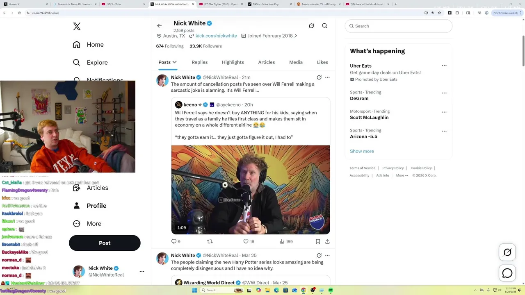This screenshot has height=295, width=525.
Task: Go to Home in the X sidebar
Action: pyautogui.click(x=88, y=45)
